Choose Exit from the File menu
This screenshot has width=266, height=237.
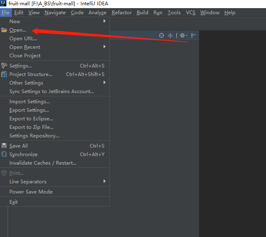(55, 202)
